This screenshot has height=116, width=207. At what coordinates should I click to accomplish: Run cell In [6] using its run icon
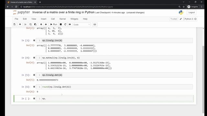[34, 87]
